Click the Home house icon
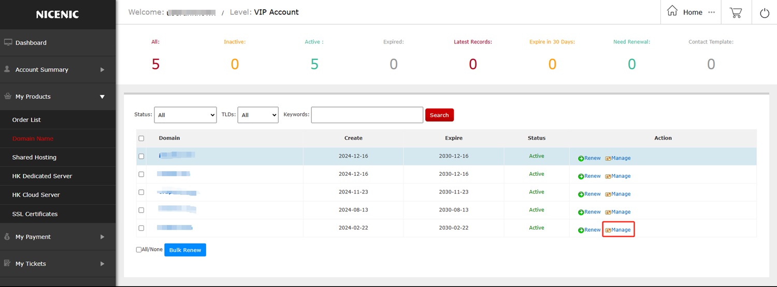Image resolution: width=777 pixels, height=287 pixels. (x=672, y=11)
